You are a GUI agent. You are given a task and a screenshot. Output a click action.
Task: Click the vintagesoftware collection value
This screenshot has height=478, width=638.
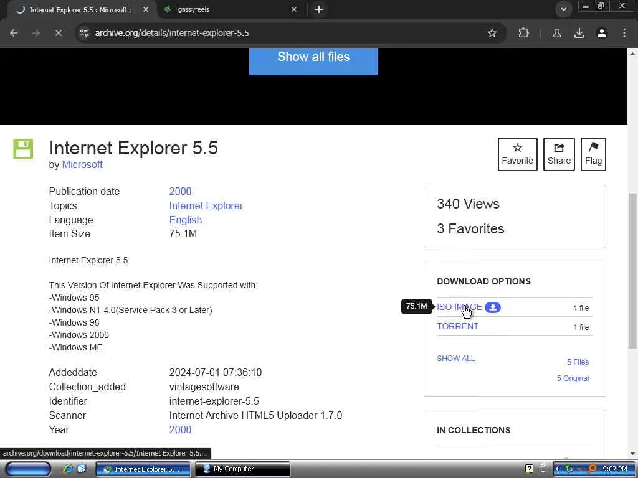[x=204, y=387]
